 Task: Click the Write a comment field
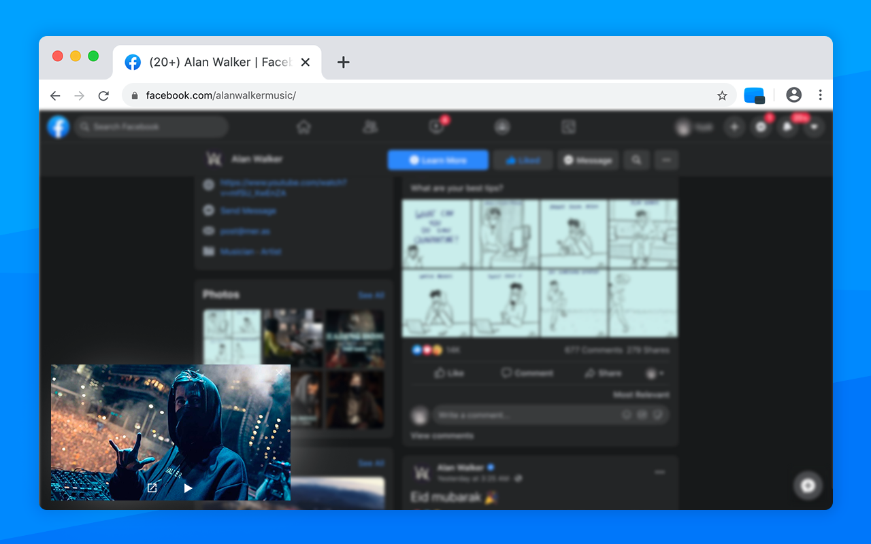tap(550, 415)
